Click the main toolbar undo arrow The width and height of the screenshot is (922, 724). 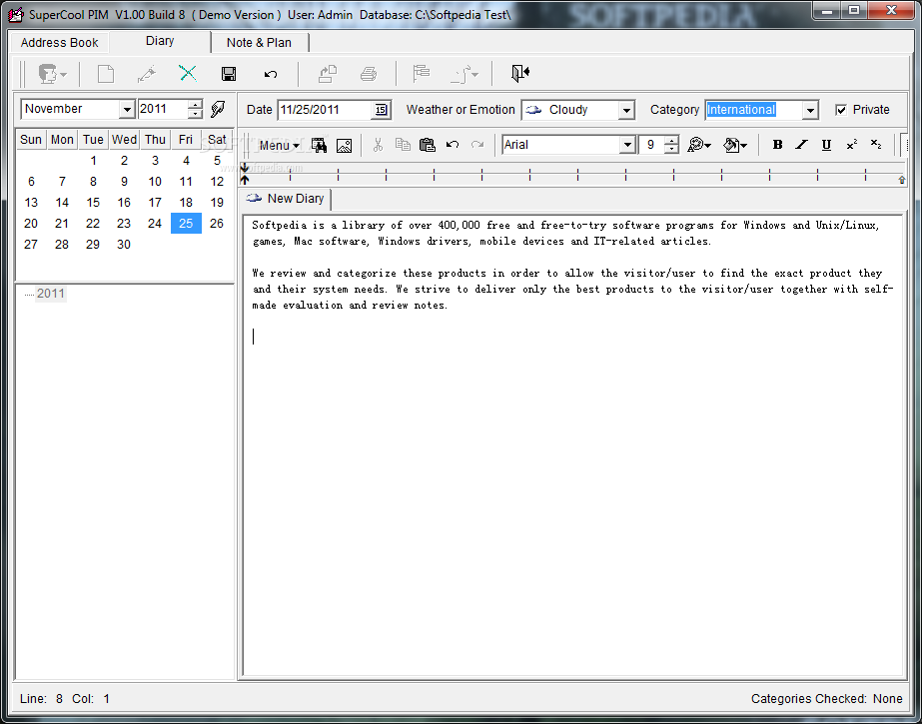271,74
